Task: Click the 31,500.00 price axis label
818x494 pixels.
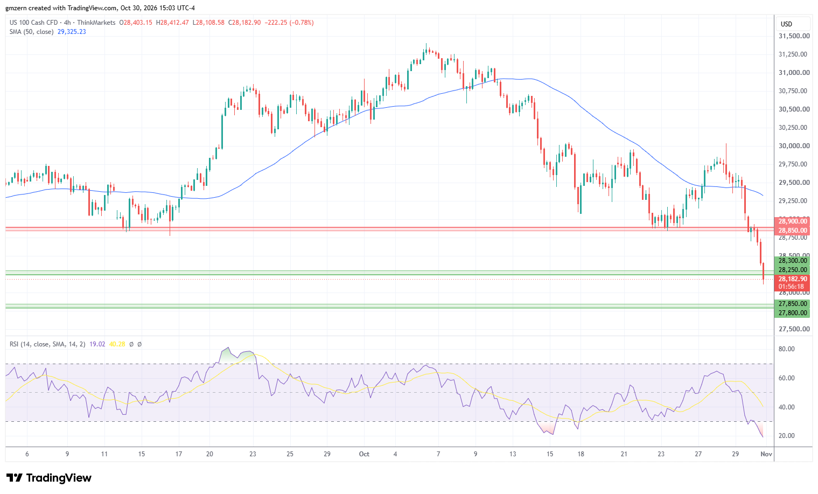Action: pyautogui.click(x=794, y=36)
